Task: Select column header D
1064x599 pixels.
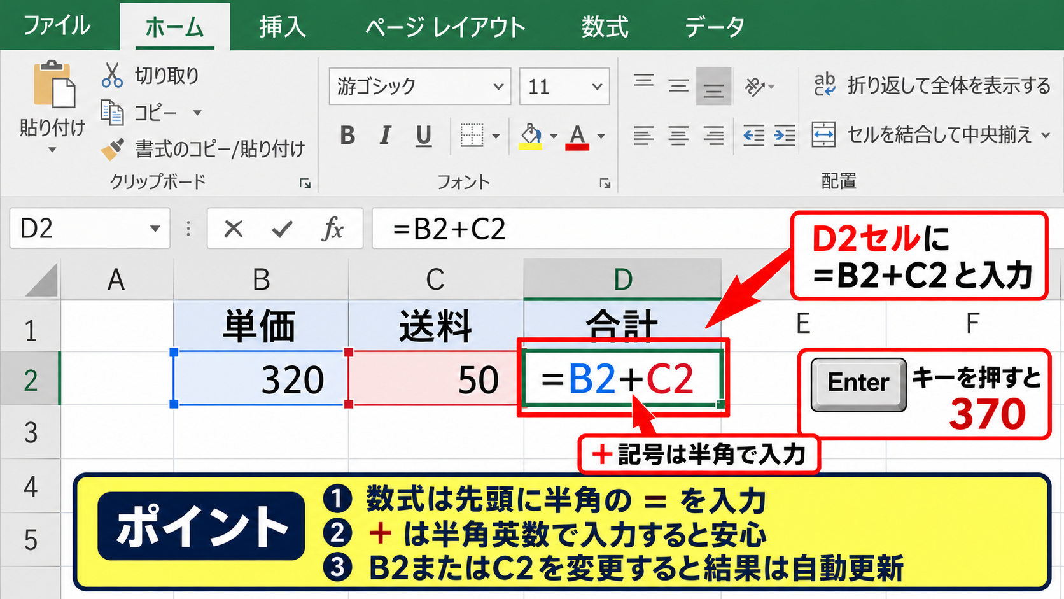Action: (622, 279)
